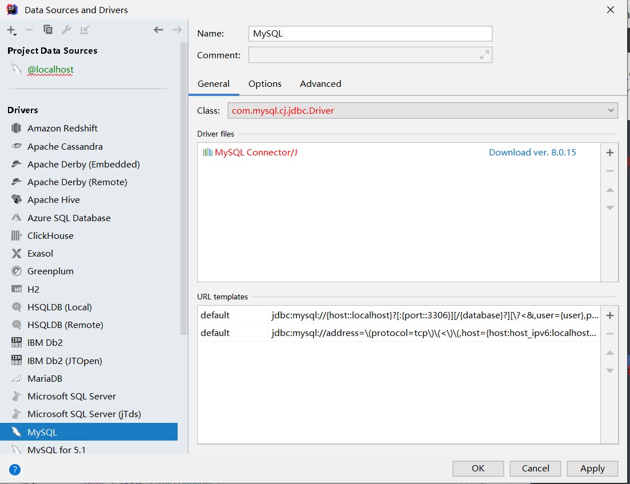Select the first default URL template row
This screenshot has width=630, height=484.
[399, 315]
